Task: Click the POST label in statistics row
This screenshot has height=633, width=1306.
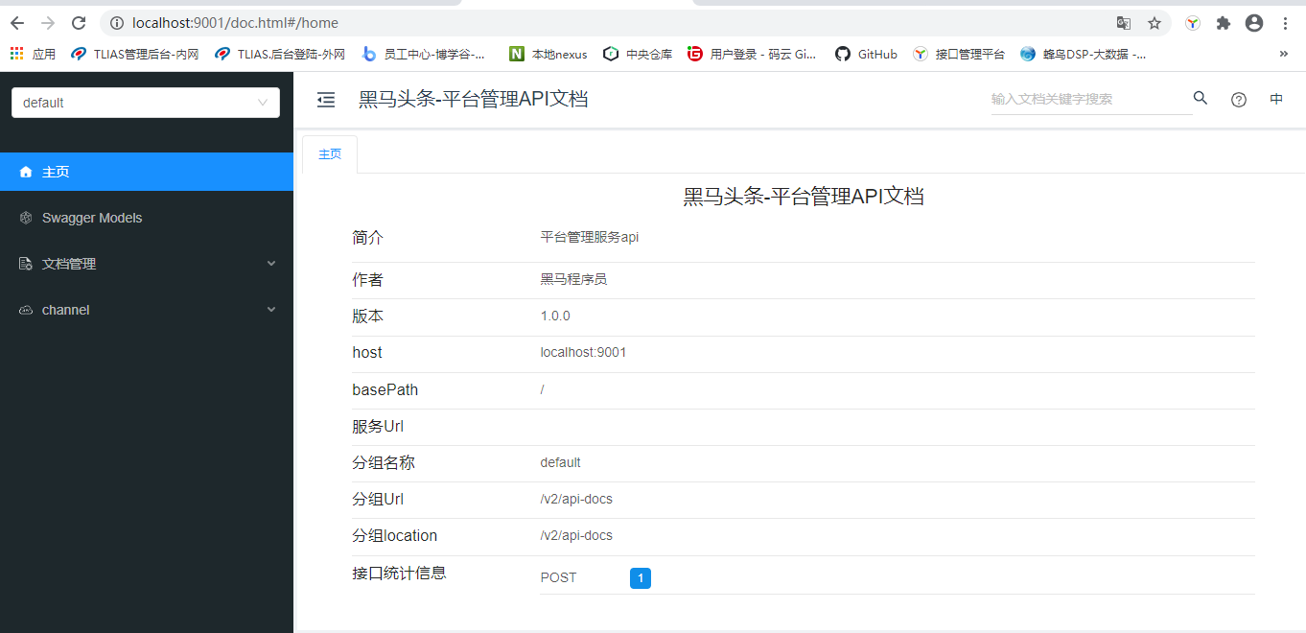Action: [x=558, y=578]
